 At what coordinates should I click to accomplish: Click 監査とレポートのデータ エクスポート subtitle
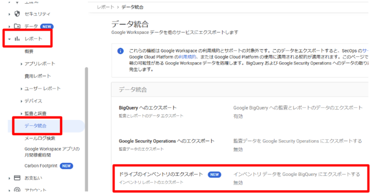click(151, 116)
